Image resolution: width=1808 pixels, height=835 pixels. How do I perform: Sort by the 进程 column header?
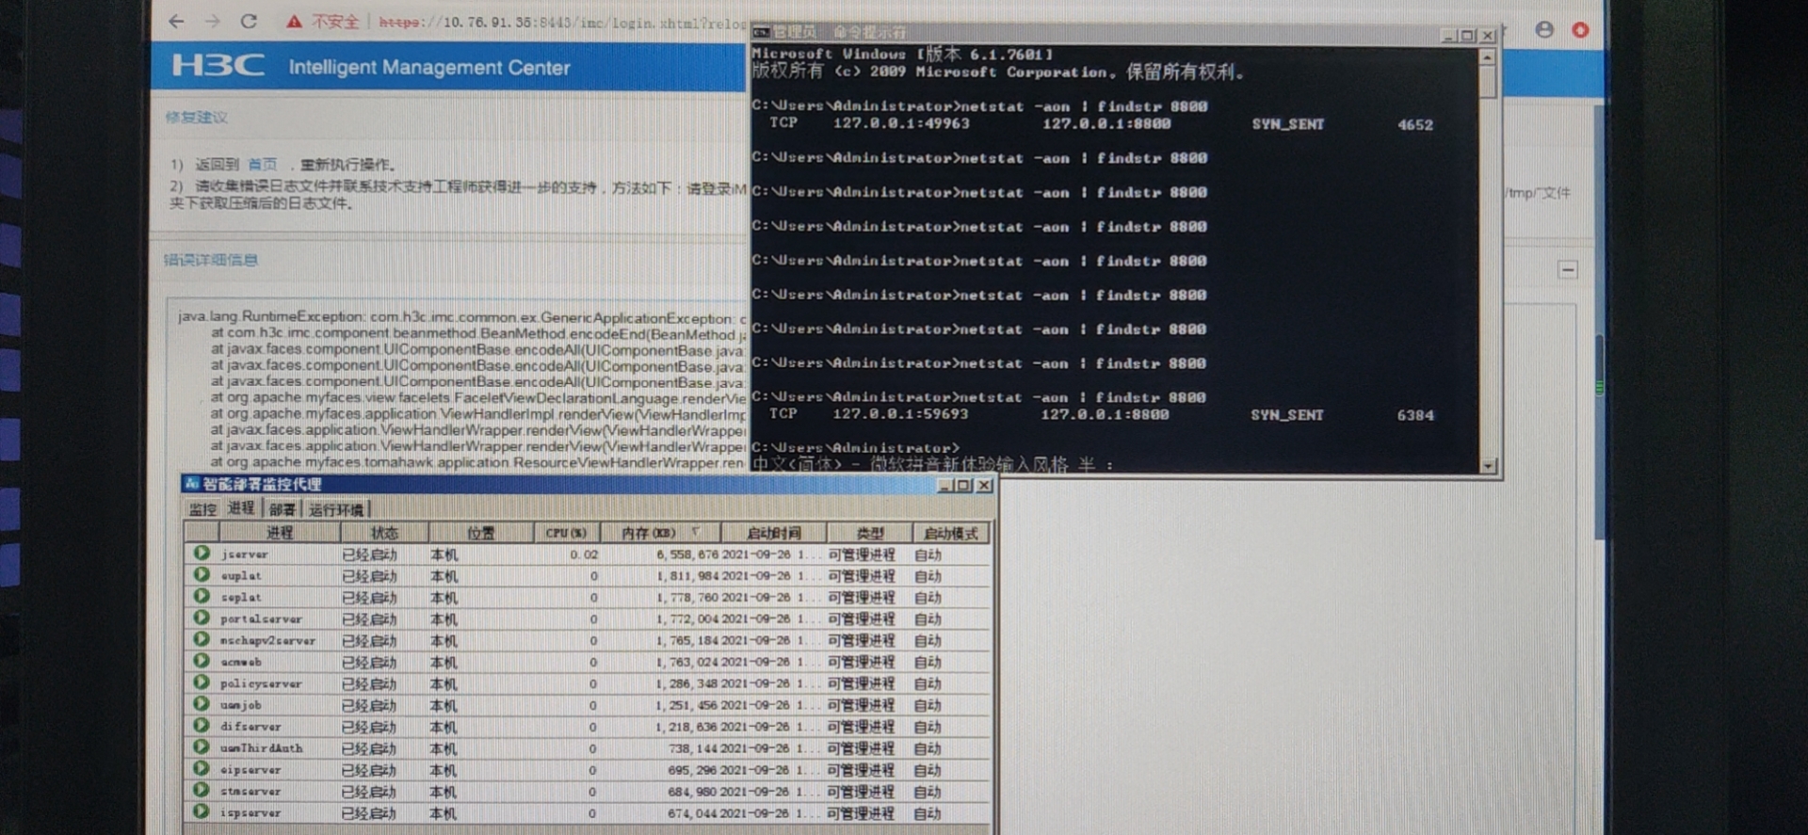[x=279, y=533]
